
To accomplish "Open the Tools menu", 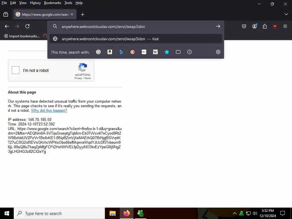I will click(68, 3).
